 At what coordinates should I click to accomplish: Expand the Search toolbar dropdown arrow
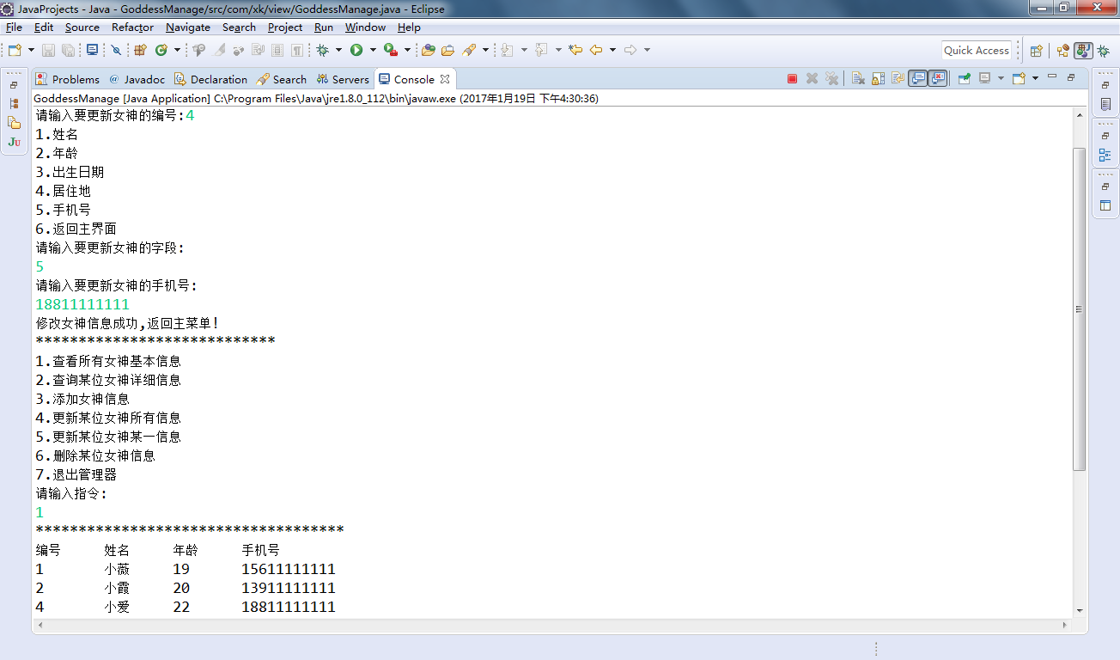(485, 50)
